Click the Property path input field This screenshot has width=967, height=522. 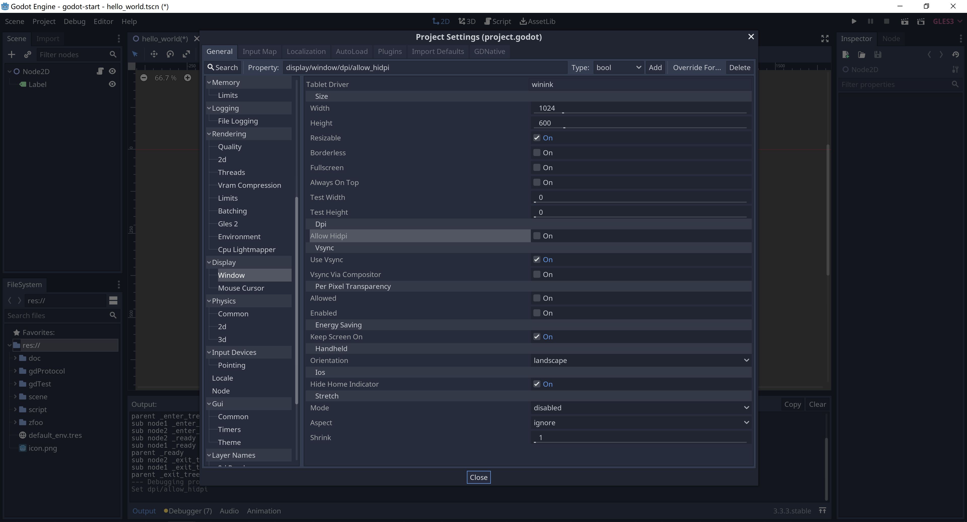point(425,68)
